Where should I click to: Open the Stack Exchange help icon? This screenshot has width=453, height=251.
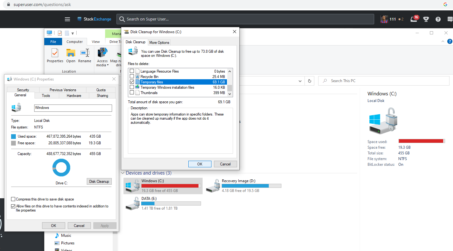[x=438, y=19]
